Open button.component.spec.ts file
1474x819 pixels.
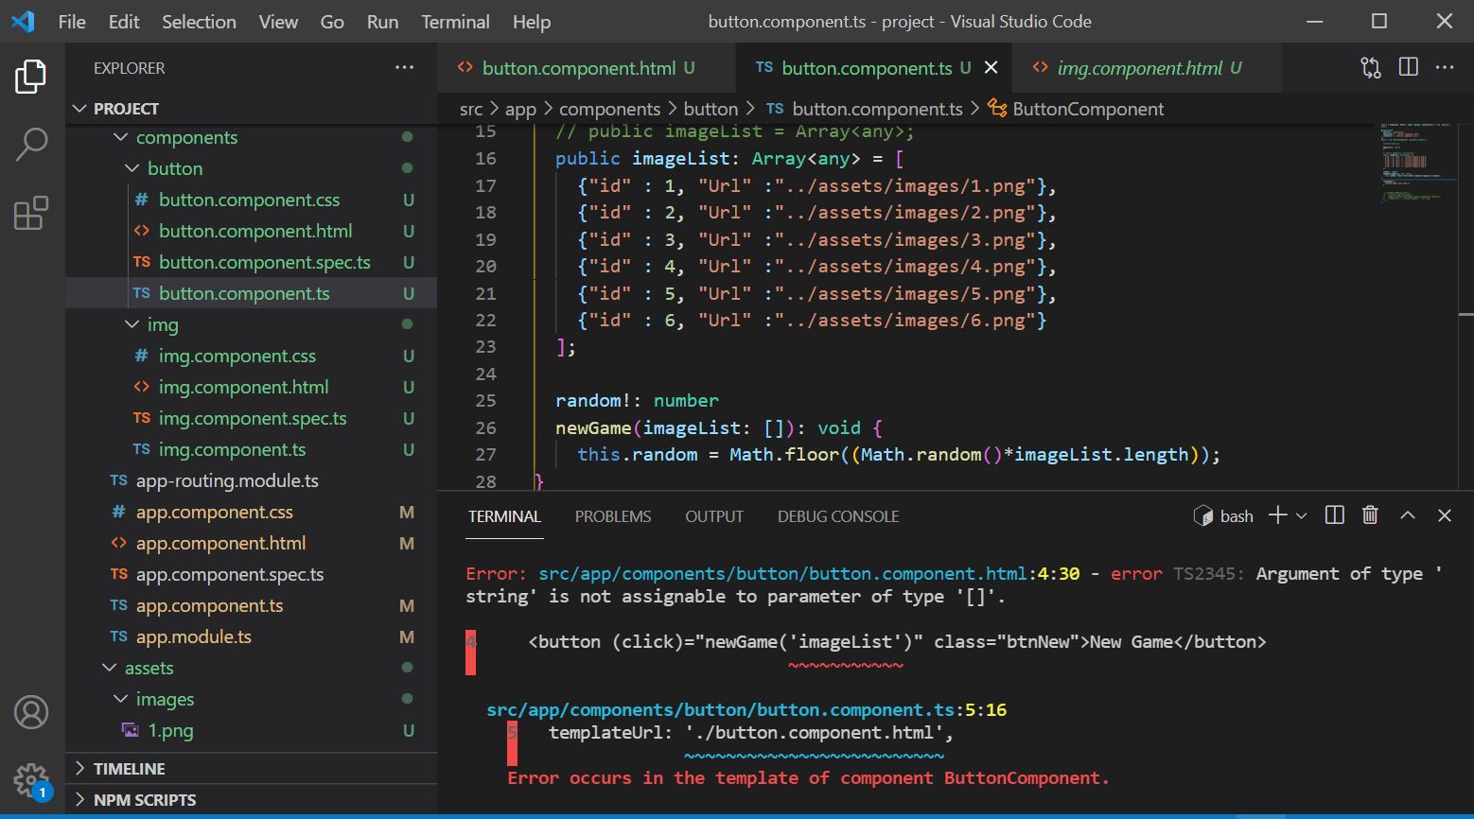251,262
